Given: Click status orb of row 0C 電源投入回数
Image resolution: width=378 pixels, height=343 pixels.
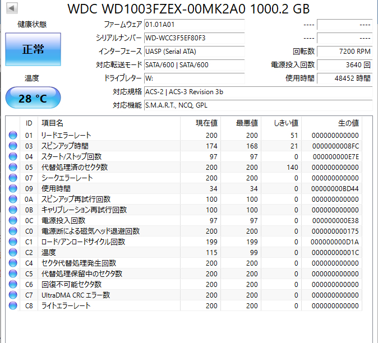Looking at the screenshot, I should click(x=13, y=220).
